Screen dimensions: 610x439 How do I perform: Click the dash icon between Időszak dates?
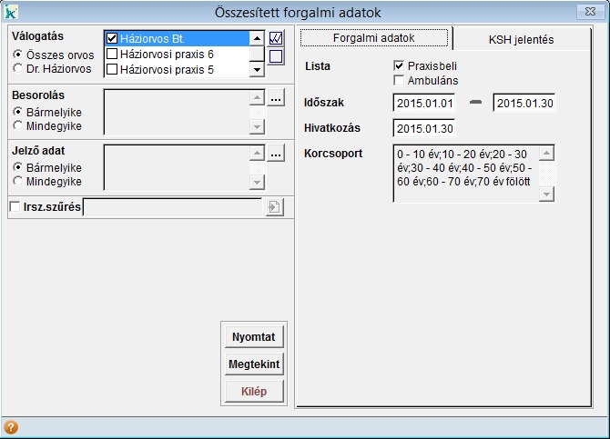pyautogui.click(x=474, y=103)
